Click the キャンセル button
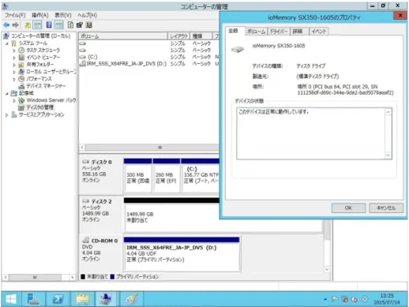 [386, 208]
